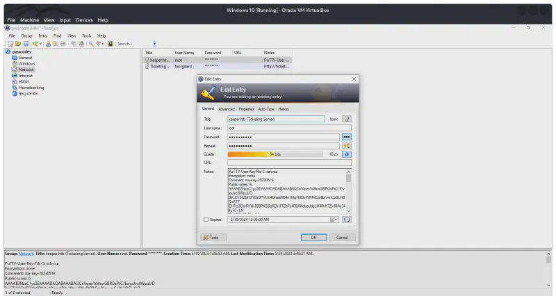Click the Open database folder icon

point(17,44)
